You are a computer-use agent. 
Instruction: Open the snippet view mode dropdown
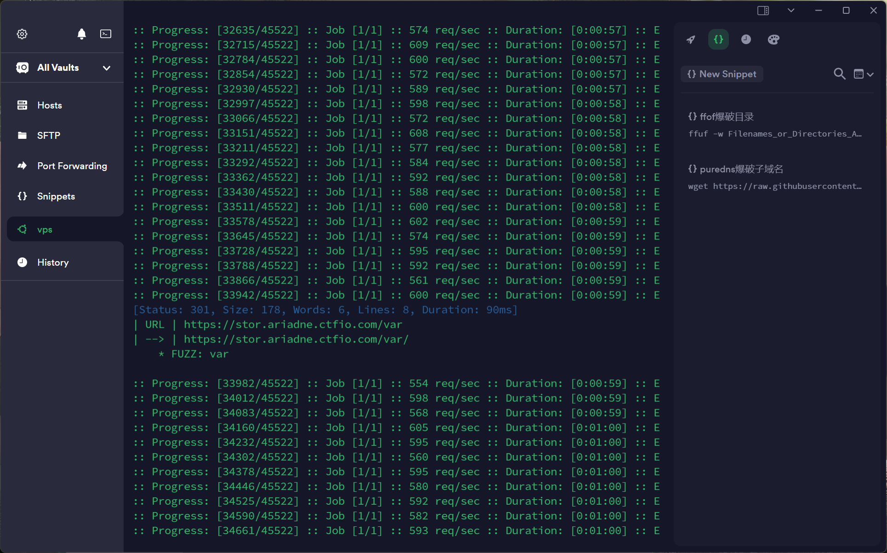pos(864,74)
